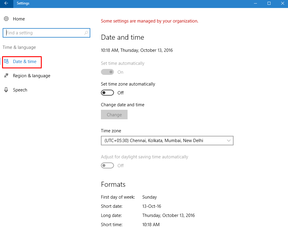Click the Speech microphone icon

[x=7, y=90]
